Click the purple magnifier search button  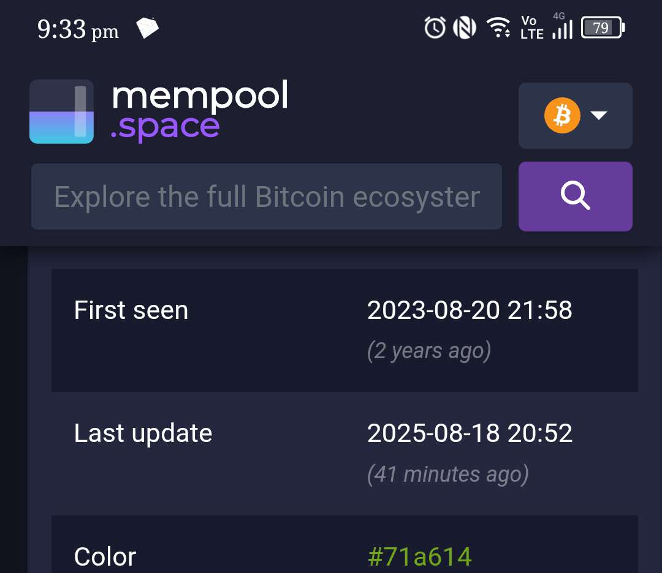pyautogui.click(x=575, y=197)
